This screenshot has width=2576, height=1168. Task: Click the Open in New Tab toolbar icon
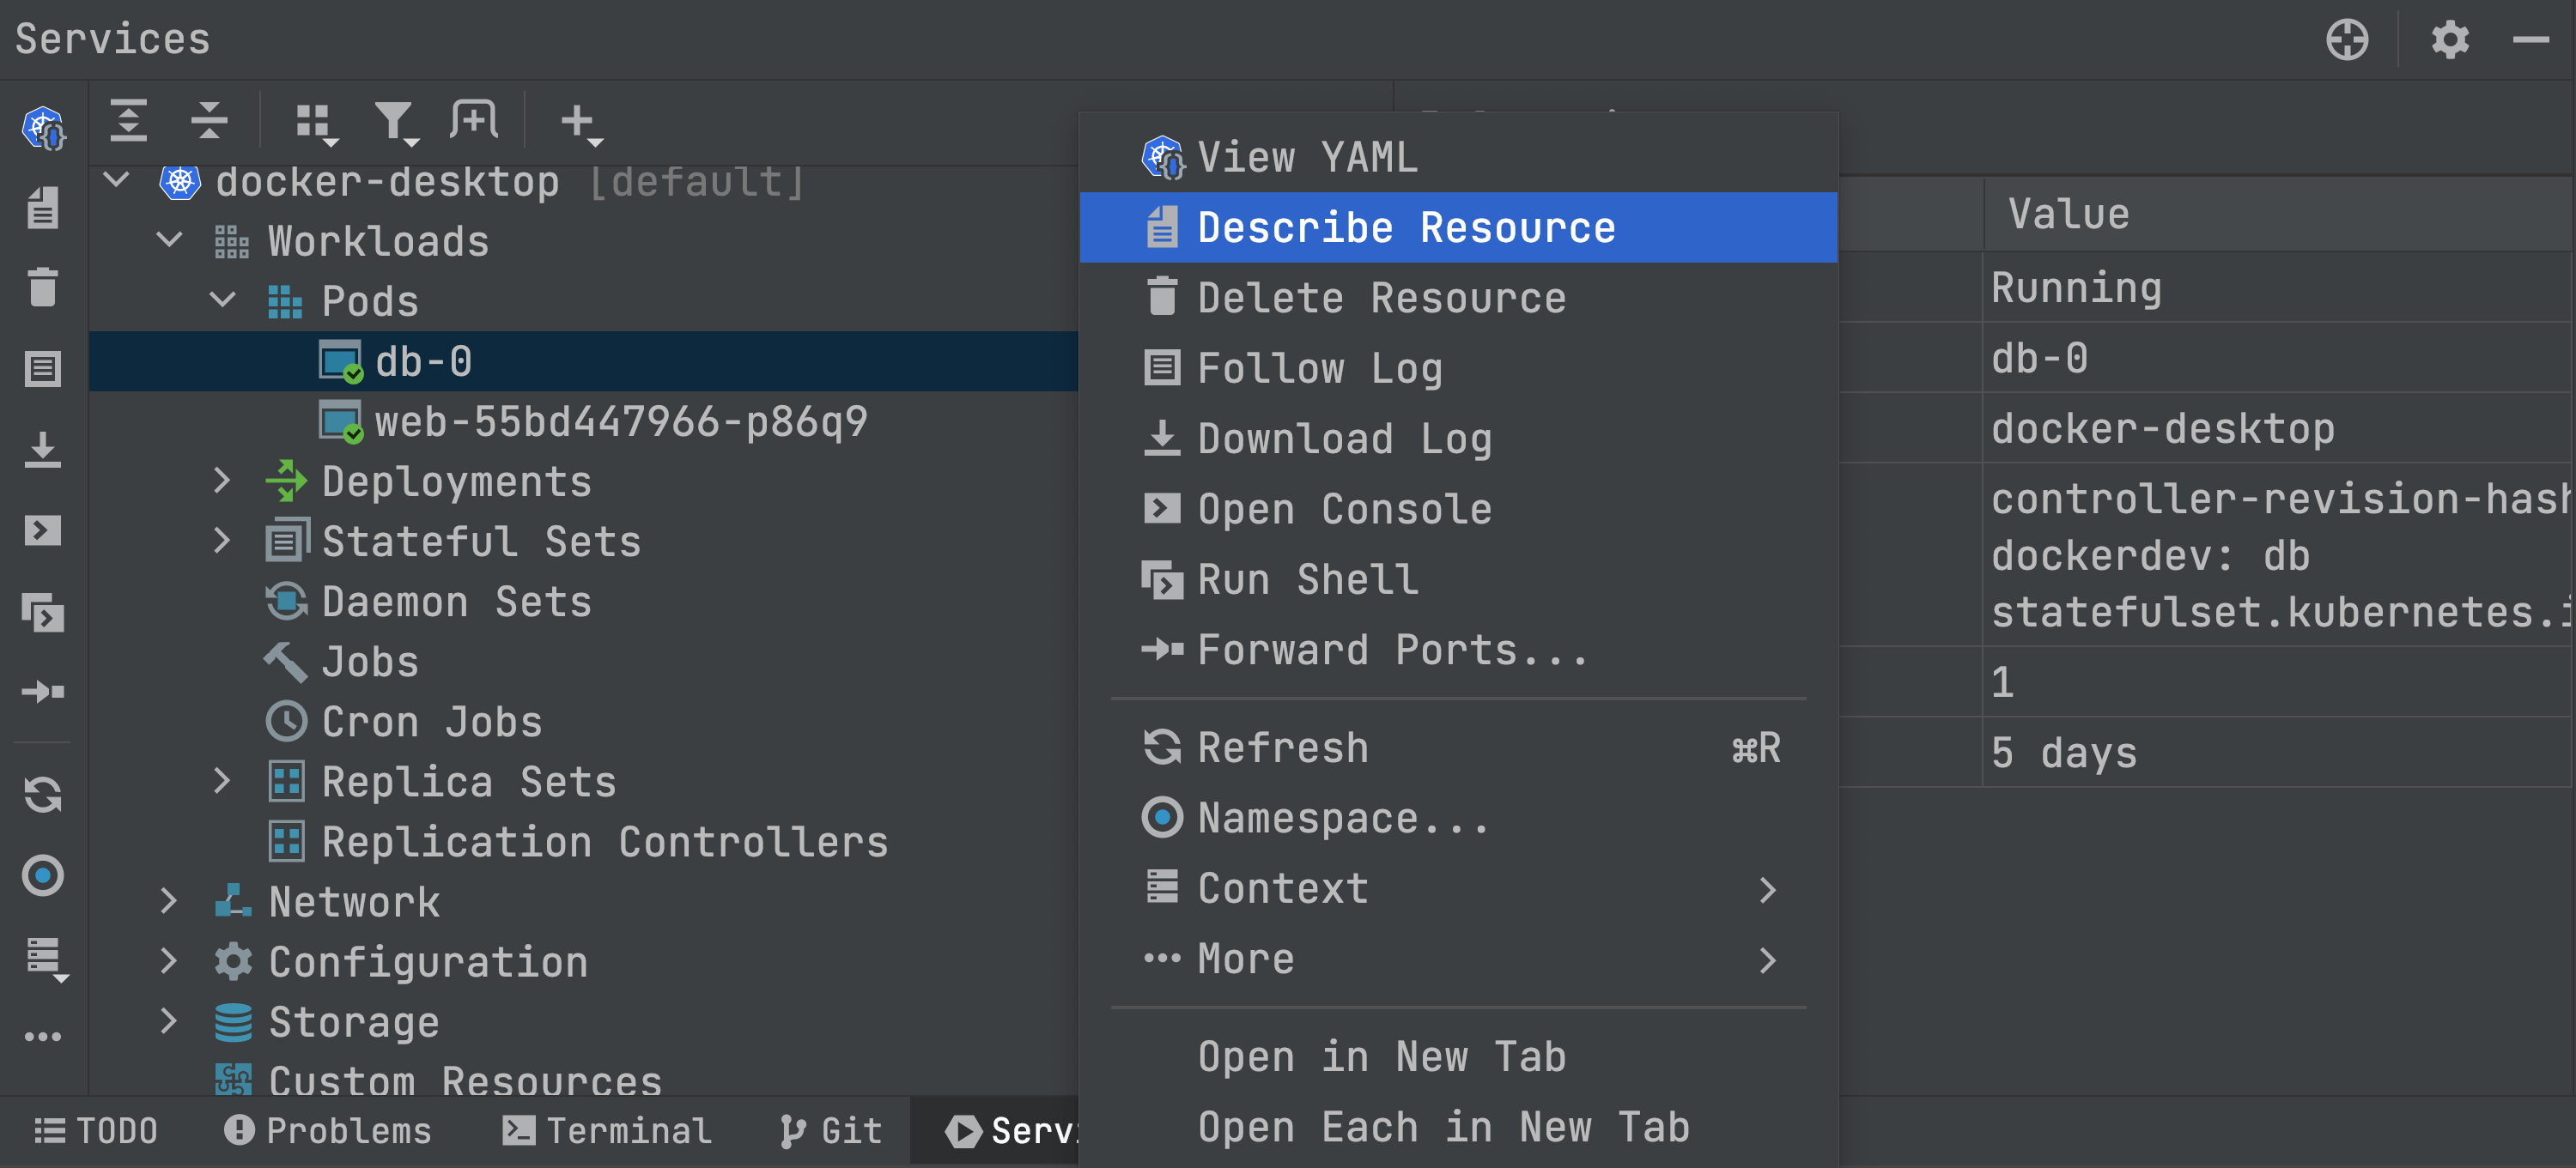click(474, 121)
